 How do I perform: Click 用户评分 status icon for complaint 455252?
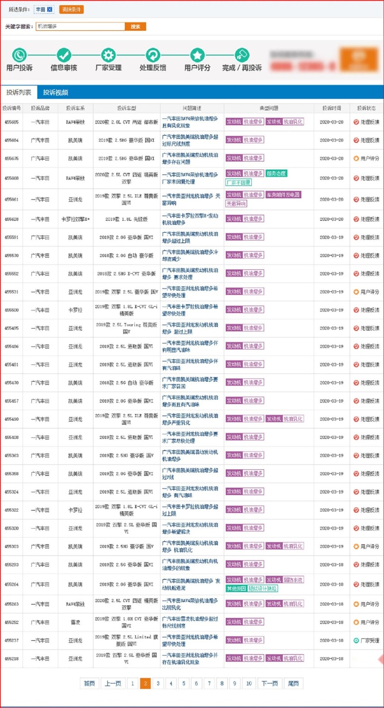point(356,622)
